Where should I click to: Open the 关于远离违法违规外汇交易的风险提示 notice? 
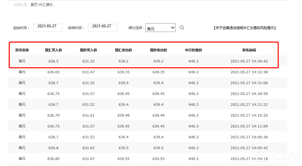click(x=245, y=28)
